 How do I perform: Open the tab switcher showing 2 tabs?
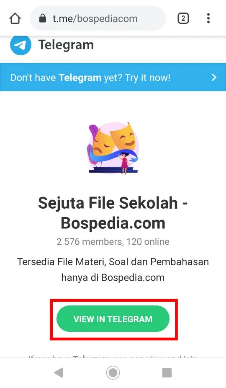coord(183,18)
